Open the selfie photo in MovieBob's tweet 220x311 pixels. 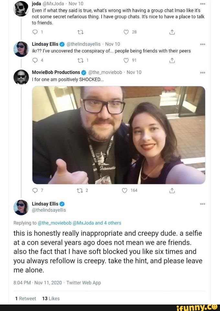pos(118,135)
